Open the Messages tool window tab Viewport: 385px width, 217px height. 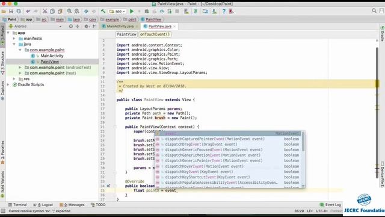pos(72,205)
